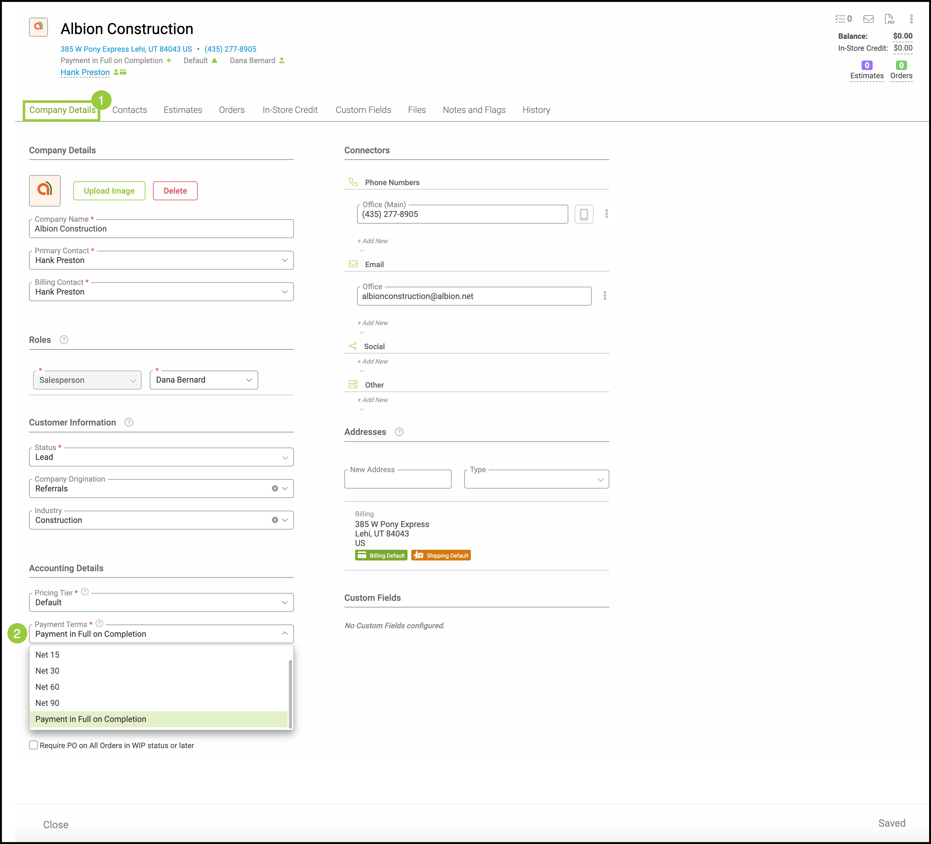Click the Hank Preston contact link
The image size is (931, 844).
[85, 73]
